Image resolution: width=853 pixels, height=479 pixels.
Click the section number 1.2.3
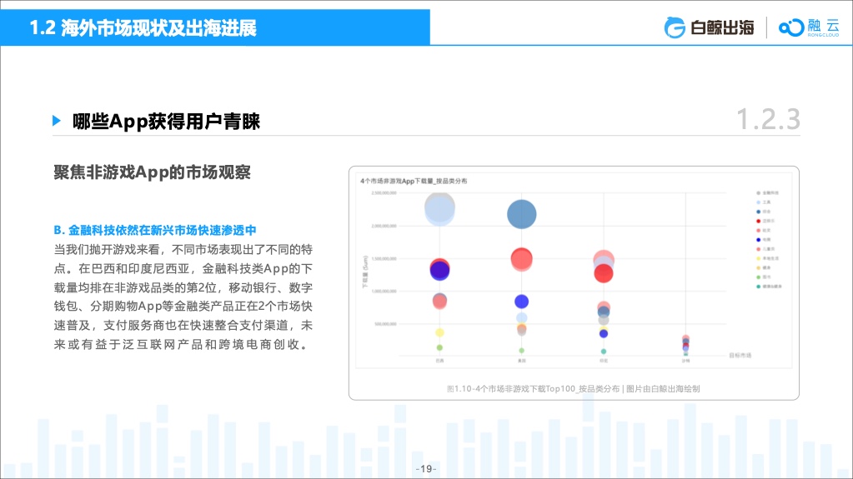[768, 119]
